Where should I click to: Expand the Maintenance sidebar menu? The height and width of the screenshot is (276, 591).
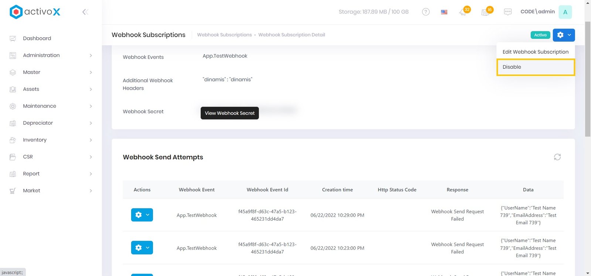tap(51, 106)
